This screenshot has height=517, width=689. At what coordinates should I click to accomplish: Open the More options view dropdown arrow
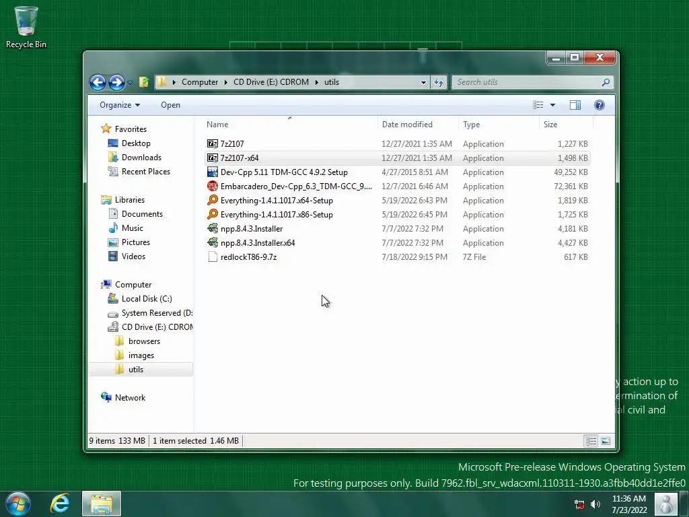coord(553,105)
